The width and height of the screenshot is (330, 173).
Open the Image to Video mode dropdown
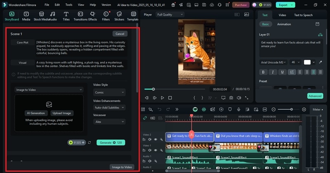point(49,90)
